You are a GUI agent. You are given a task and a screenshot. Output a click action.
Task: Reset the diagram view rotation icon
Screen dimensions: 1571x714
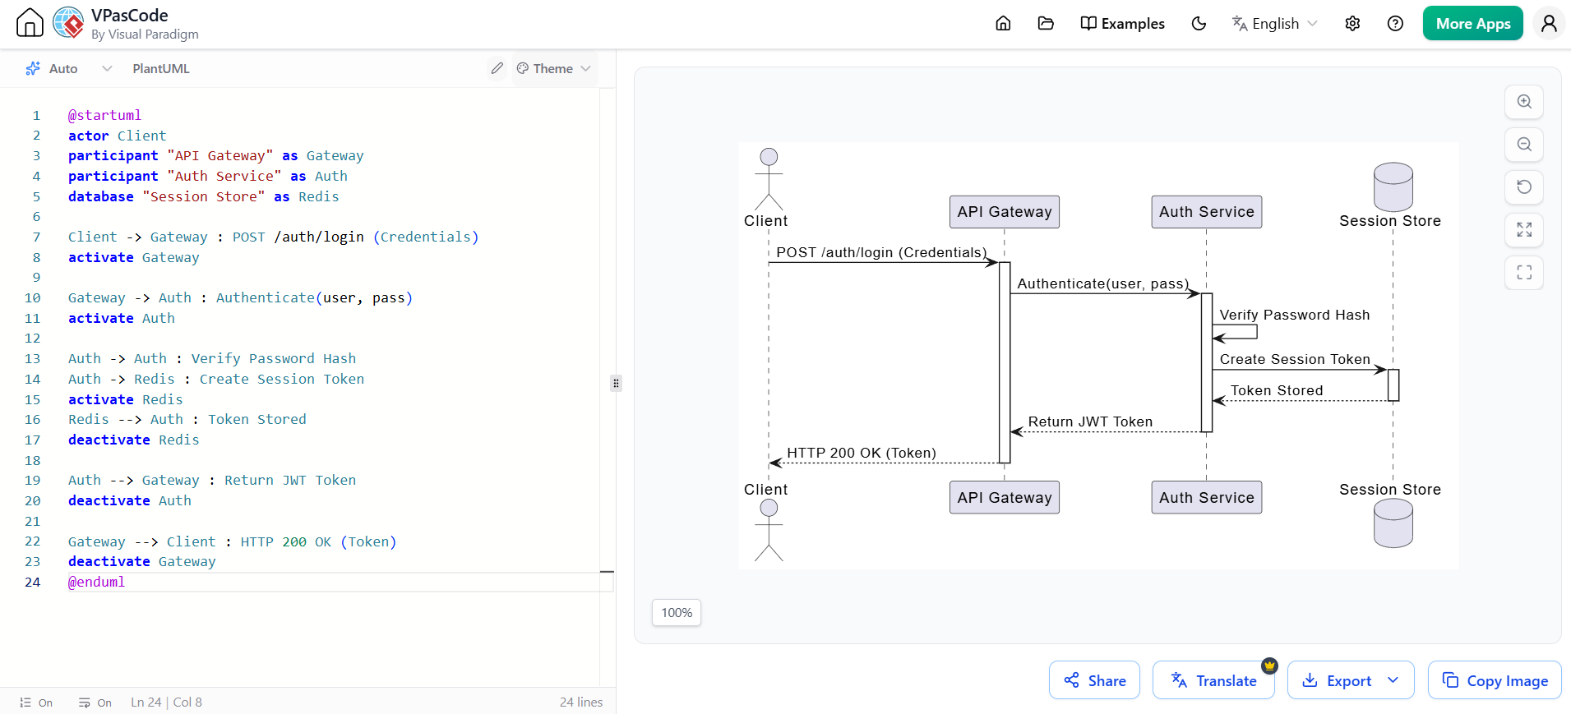coord(1524,187)
